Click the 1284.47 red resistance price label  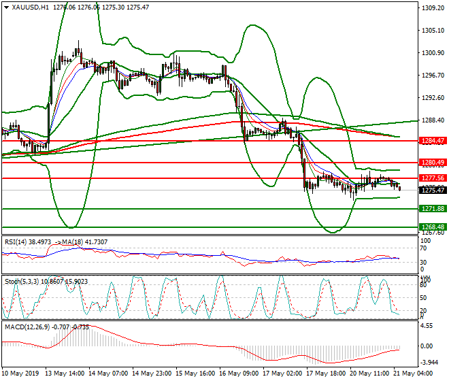(x=433, y=141)
